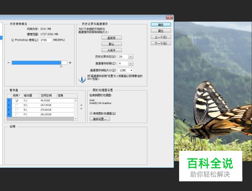Click the memory usage slider handle
This screenshot has height=191, width=252.
tap(61, 66)
